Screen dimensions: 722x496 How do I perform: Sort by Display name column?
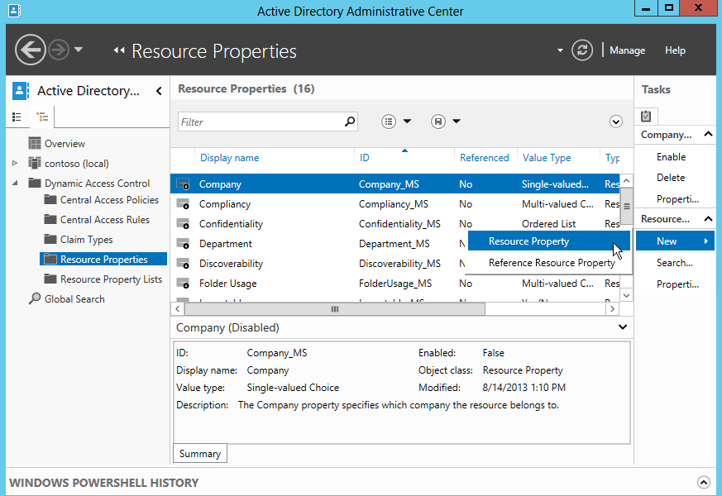[x=229, y=158]
